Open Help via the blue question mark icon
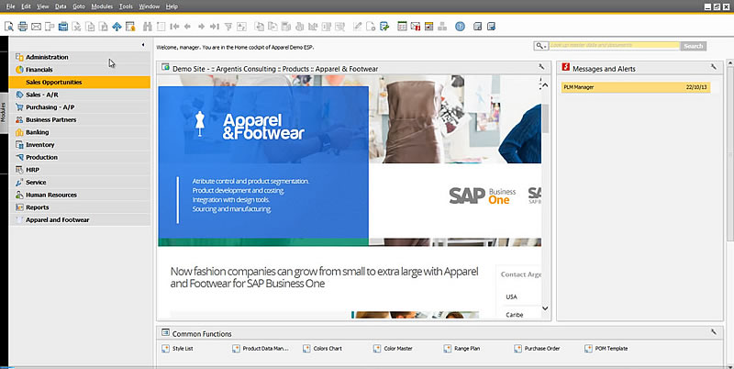The image size is (734, 369). click(x=460, y=26)
